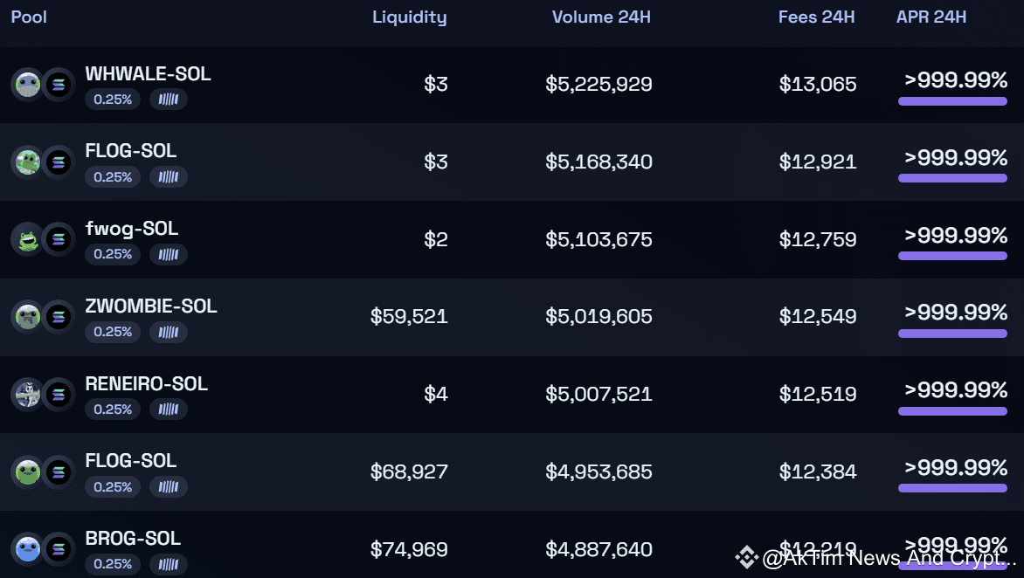Open the WHWALE-SOL pool name link
1024x578 pixels.
[148, 74]
